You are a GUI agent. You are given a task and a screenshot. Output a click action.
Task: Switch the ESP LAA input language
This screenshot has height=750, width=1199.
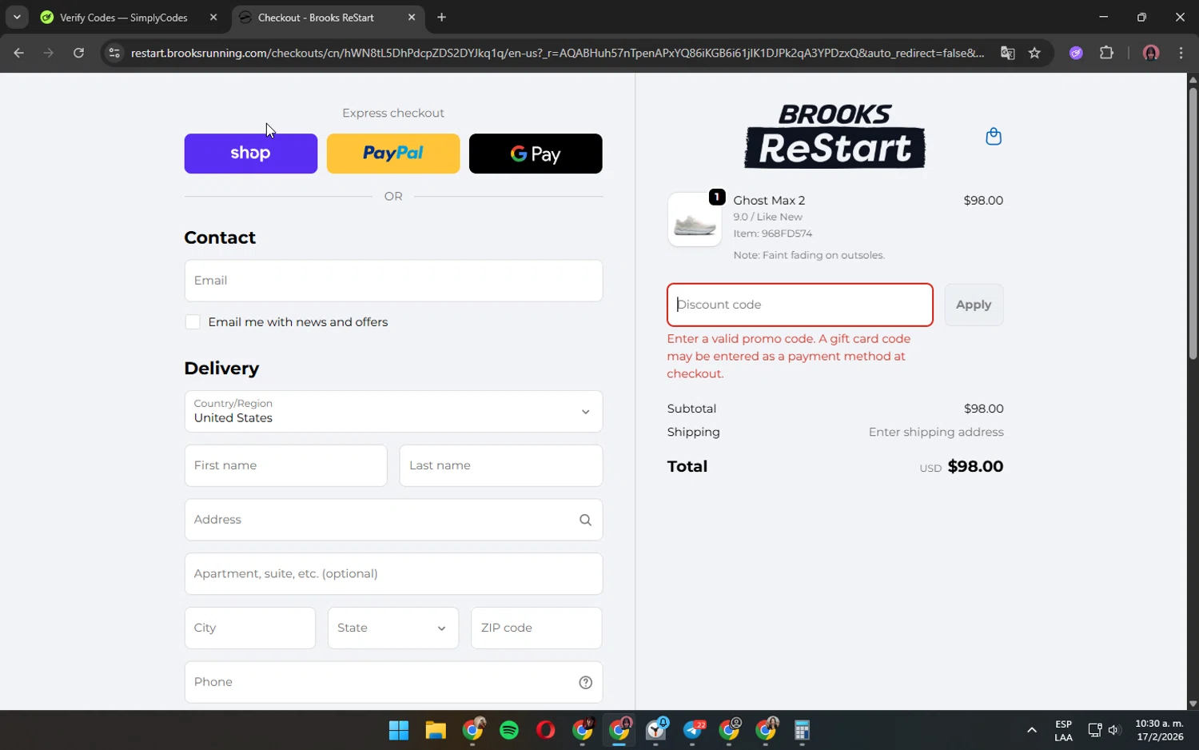coord(1063,730)
